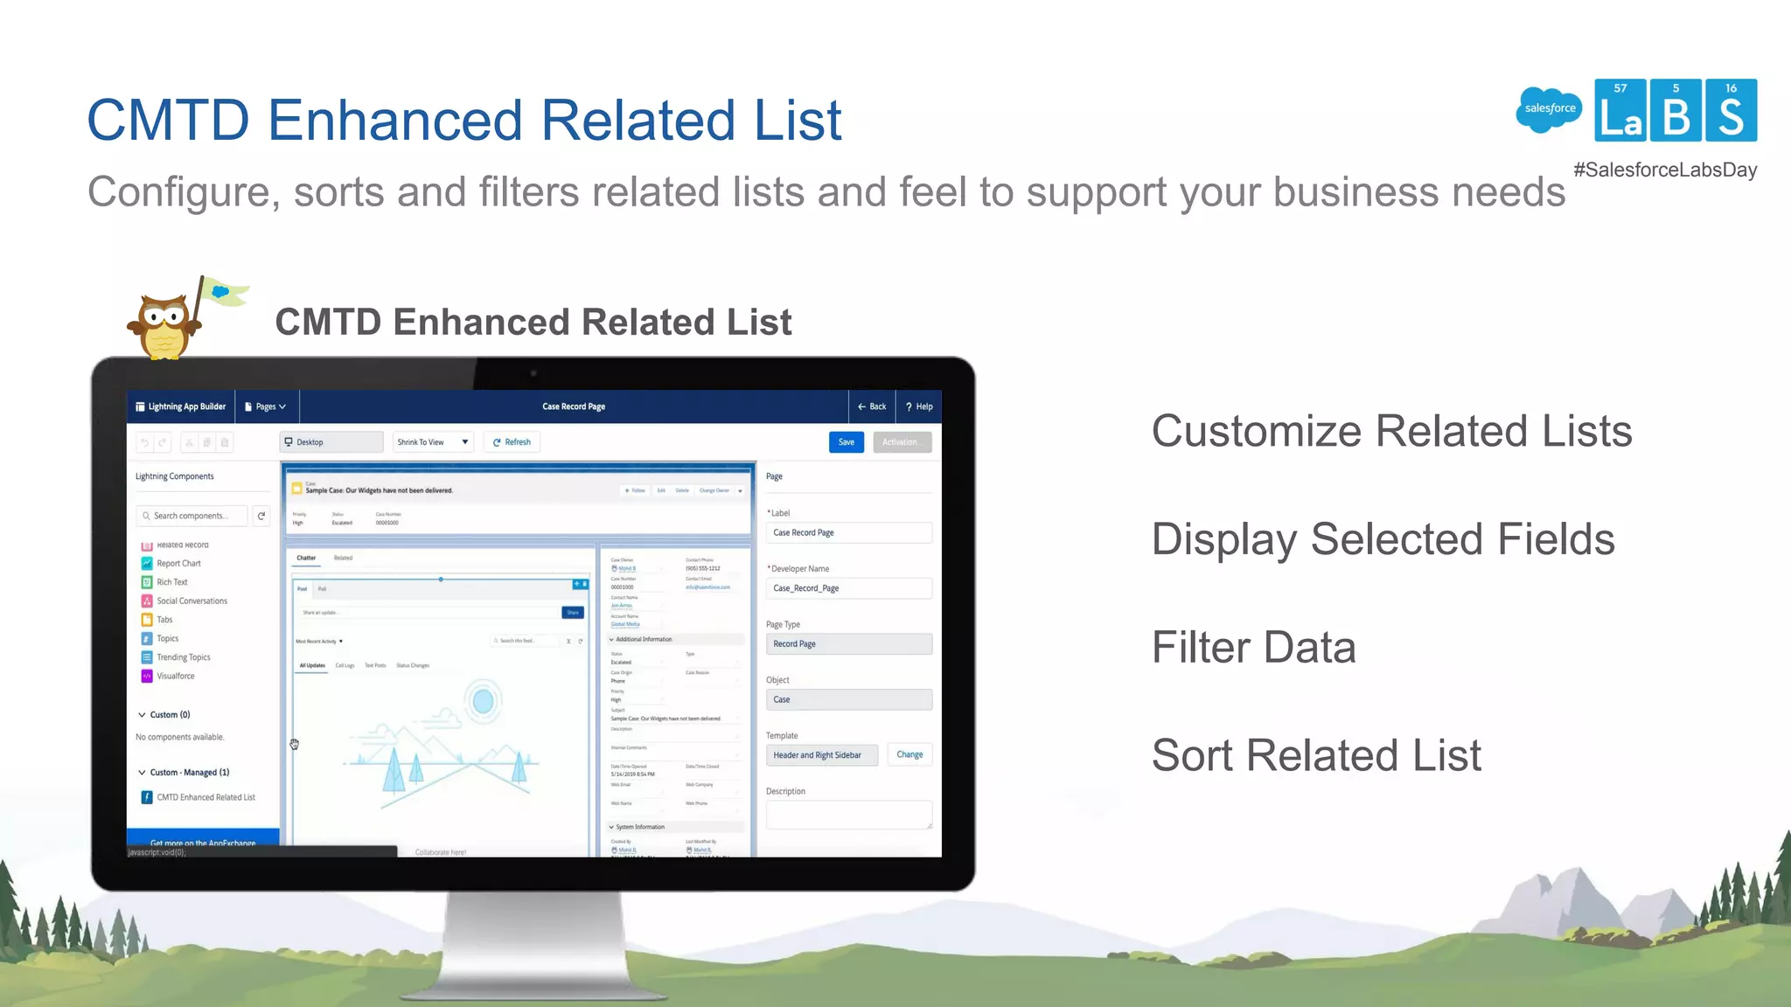Click the Delete trash icon in toolbar
Screen dimensions: 1791x1007
(x=225, y=442)
